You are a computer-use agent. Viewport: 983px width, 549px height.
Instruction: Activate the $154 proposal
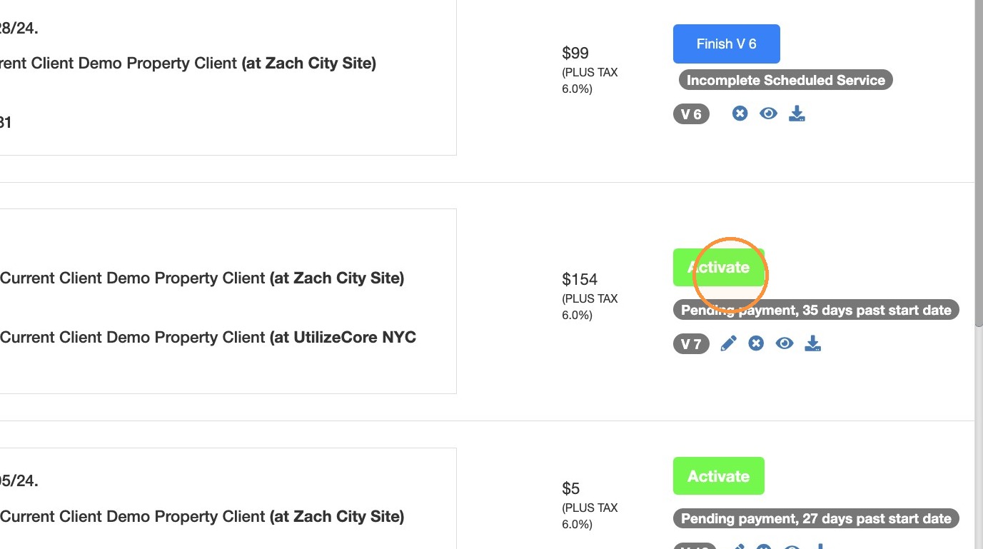(x=718, y=267)
